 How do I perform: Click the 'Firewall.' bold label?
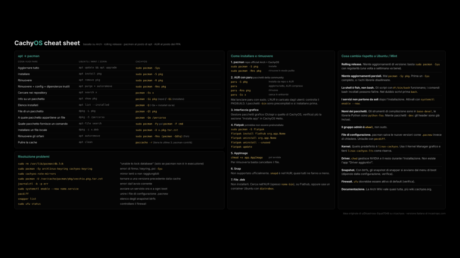[347, 182]
